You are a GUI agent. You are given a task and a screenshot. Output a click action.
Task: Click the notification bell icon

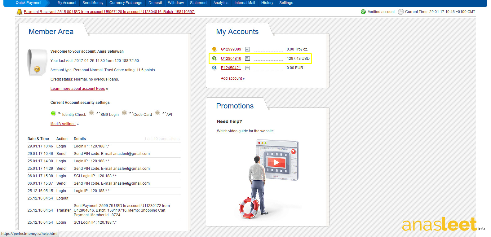pos(19,12)
